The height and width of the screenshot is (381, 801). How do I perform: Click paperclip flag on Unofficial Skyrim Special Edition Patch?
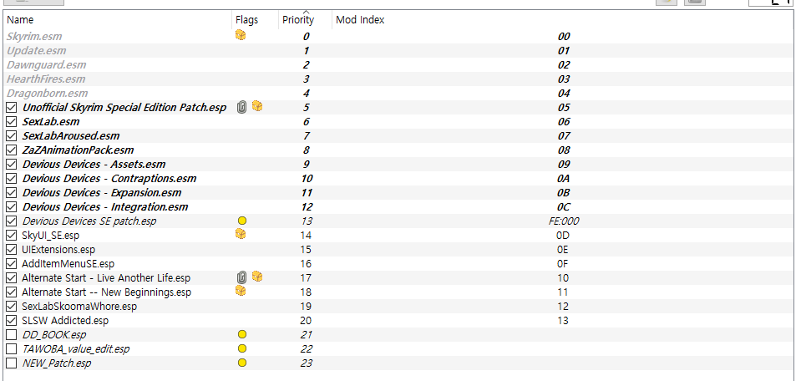[242, 107]
